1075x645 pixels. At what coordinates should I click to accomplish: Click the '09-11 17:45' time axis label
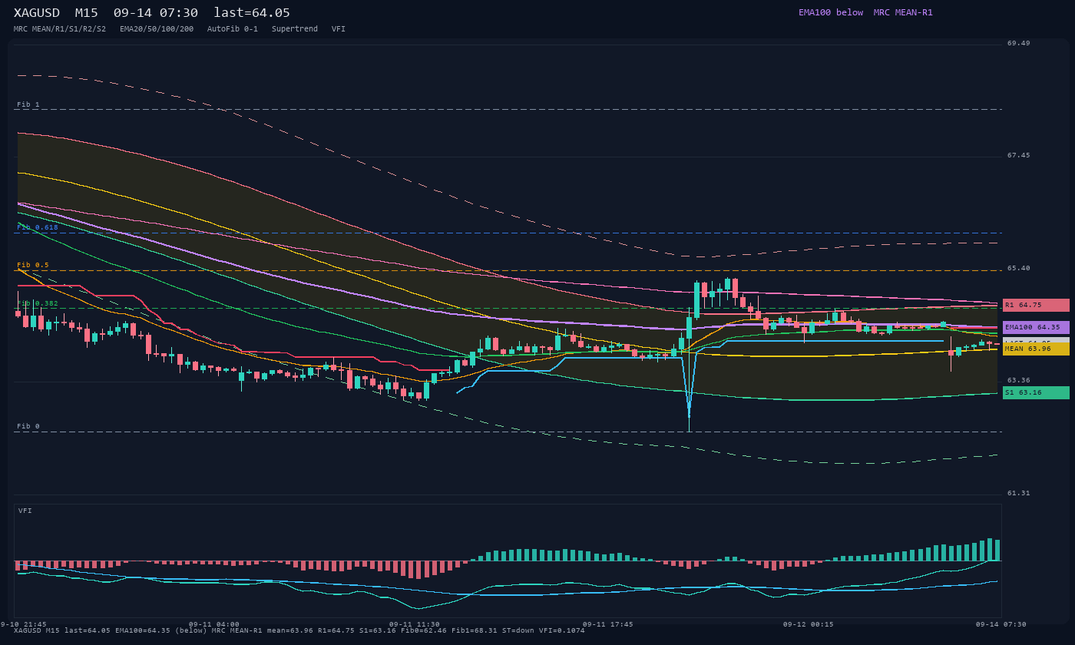point(608,624)
